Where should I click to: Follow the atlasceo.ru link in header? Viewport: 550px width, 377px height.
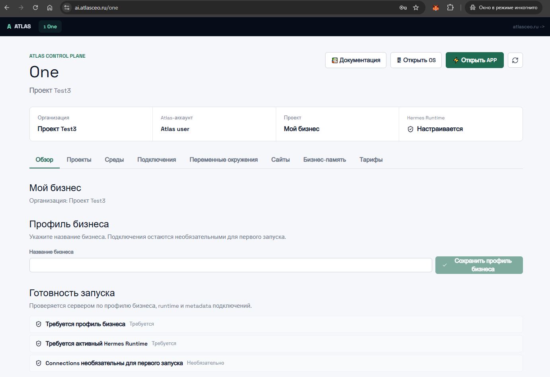[529, 27]
